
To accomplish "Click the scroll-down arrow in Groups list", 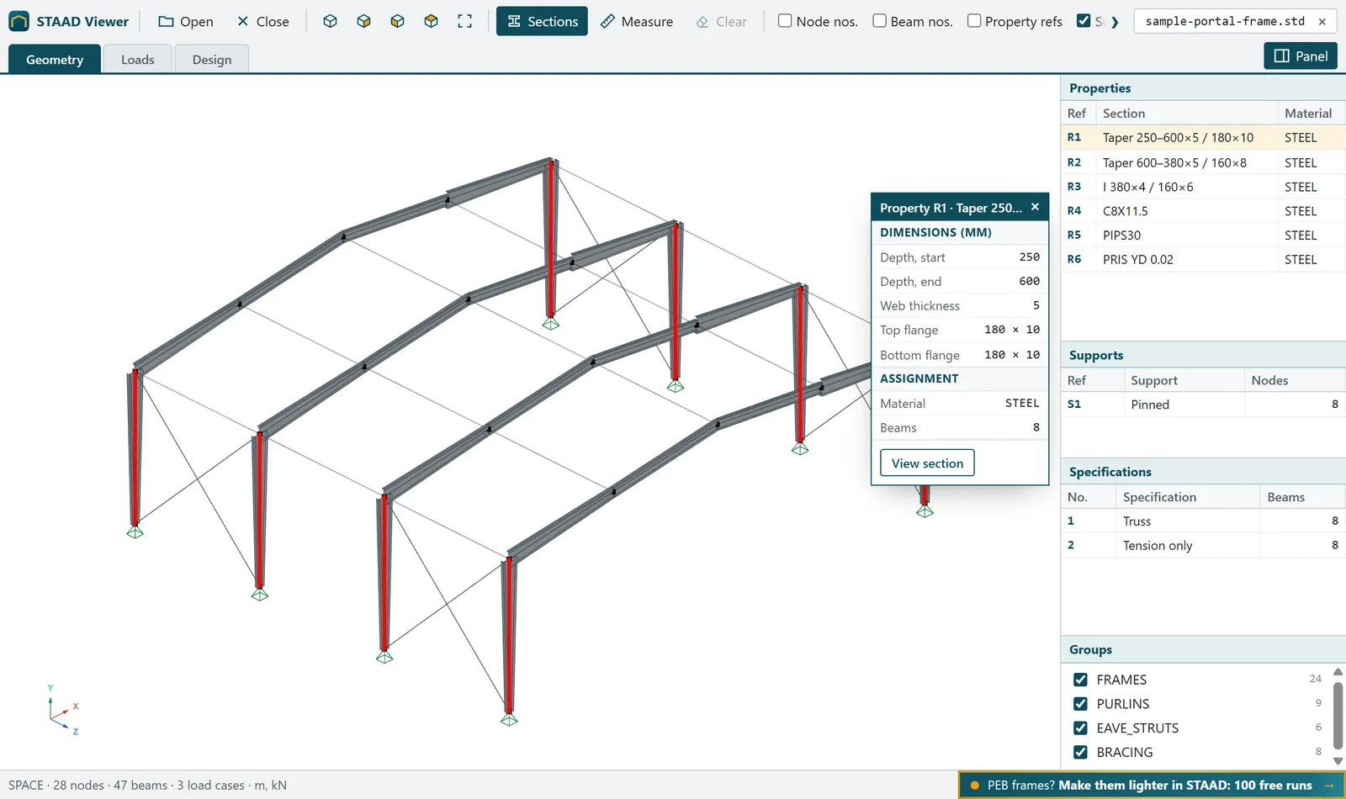I will coord(1338,761).
